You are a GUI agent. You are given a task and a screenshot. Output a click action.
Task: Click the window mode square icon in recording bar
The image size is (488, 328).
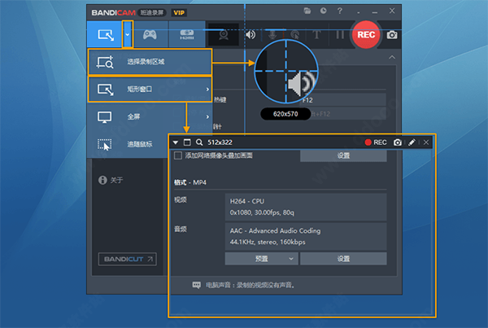(x=187, y=142)
